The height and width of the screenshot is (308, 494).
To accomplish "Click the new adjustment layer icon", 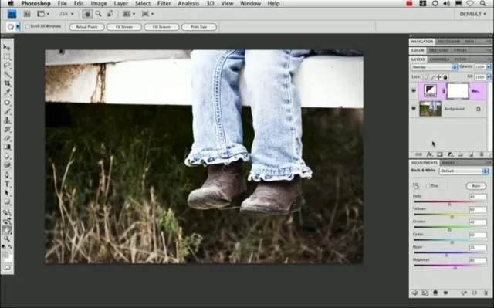I will 450,154.
